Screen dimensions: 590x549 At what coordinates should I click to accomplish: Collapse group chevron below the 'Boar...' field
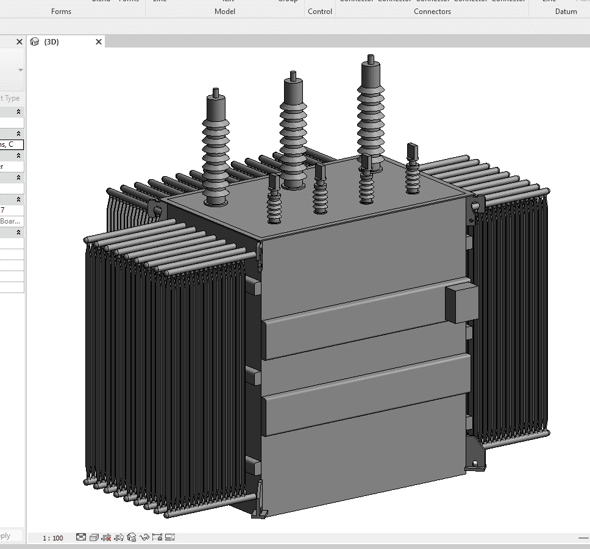coord(18,232)
